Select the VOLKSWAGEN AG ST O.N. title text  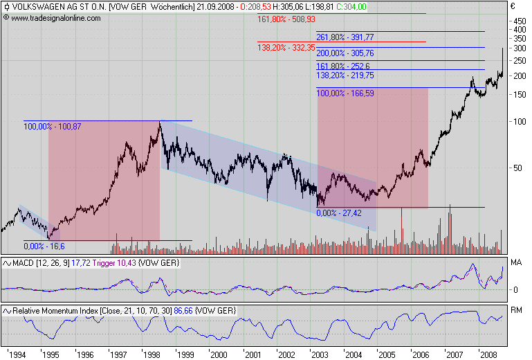tap(59, 7)
